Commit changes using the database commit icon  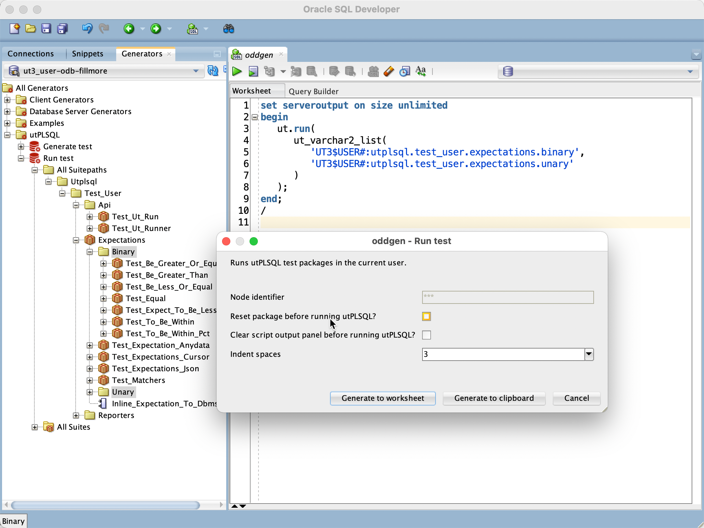333,71
